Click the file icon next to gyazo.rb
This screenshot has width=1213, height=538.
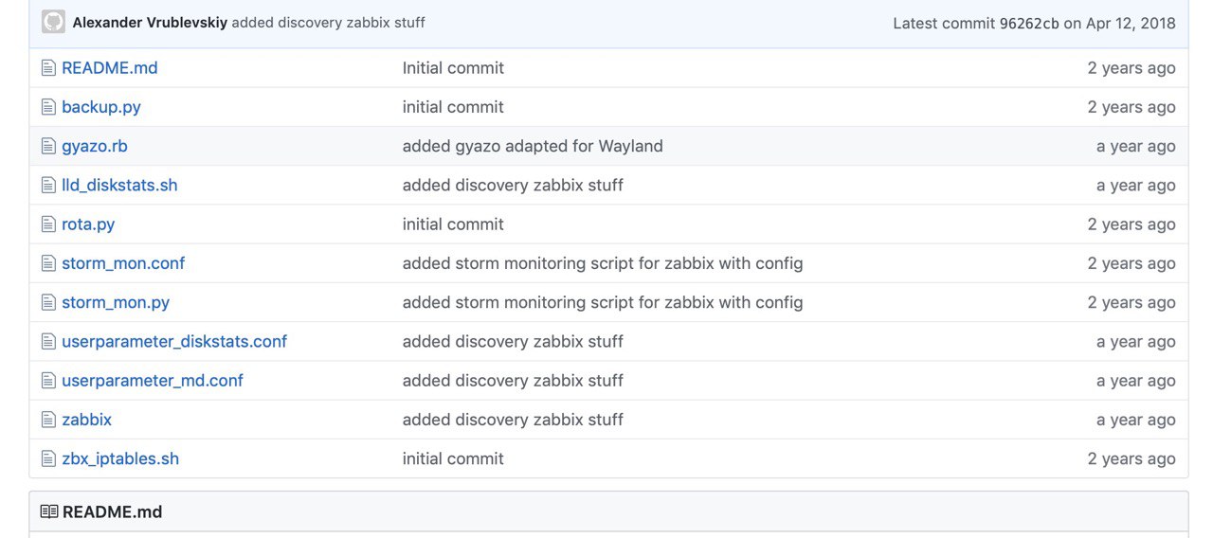coord(48,146)
